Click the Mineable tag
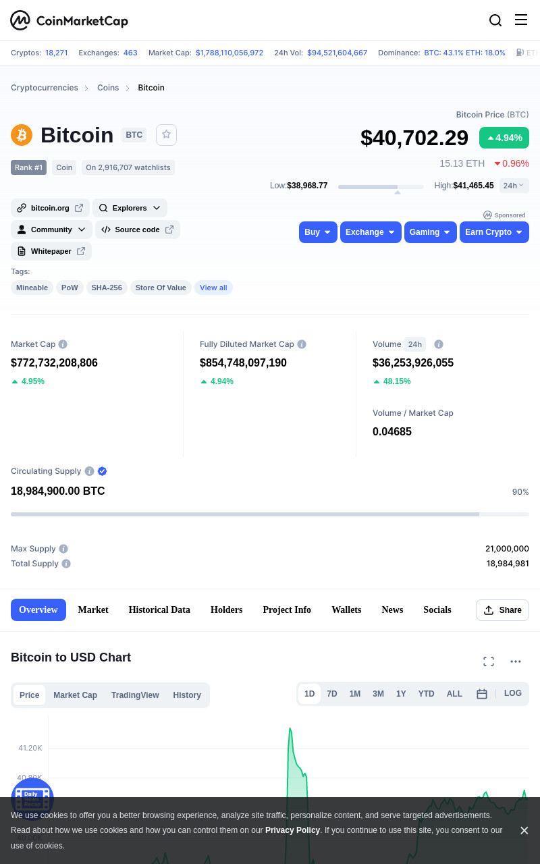The width and height of the screenshot is (540, 864). [x=32, y=288]
